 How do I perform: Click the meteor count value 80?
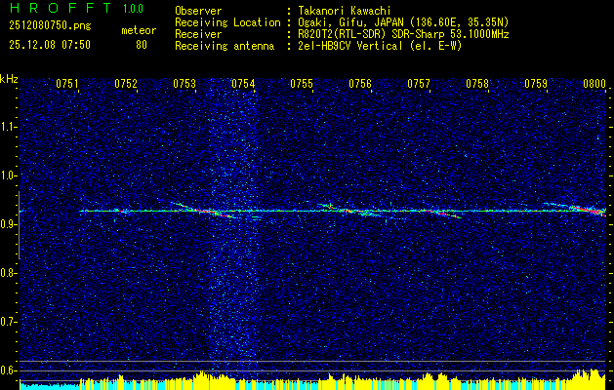click(141, 45)
